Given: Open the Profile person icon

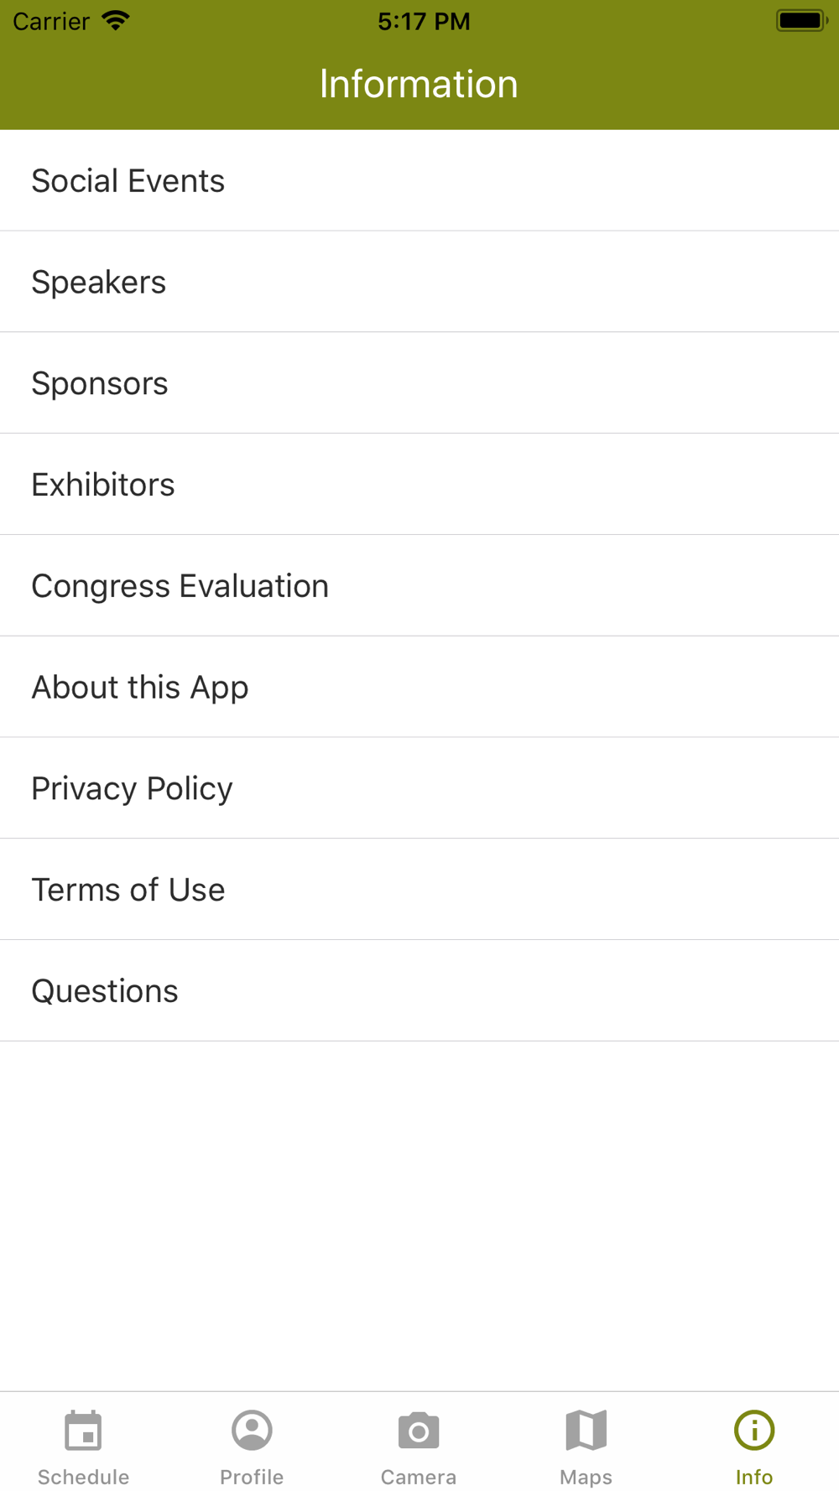Looking at the screenshot, I should [252, 1431].
